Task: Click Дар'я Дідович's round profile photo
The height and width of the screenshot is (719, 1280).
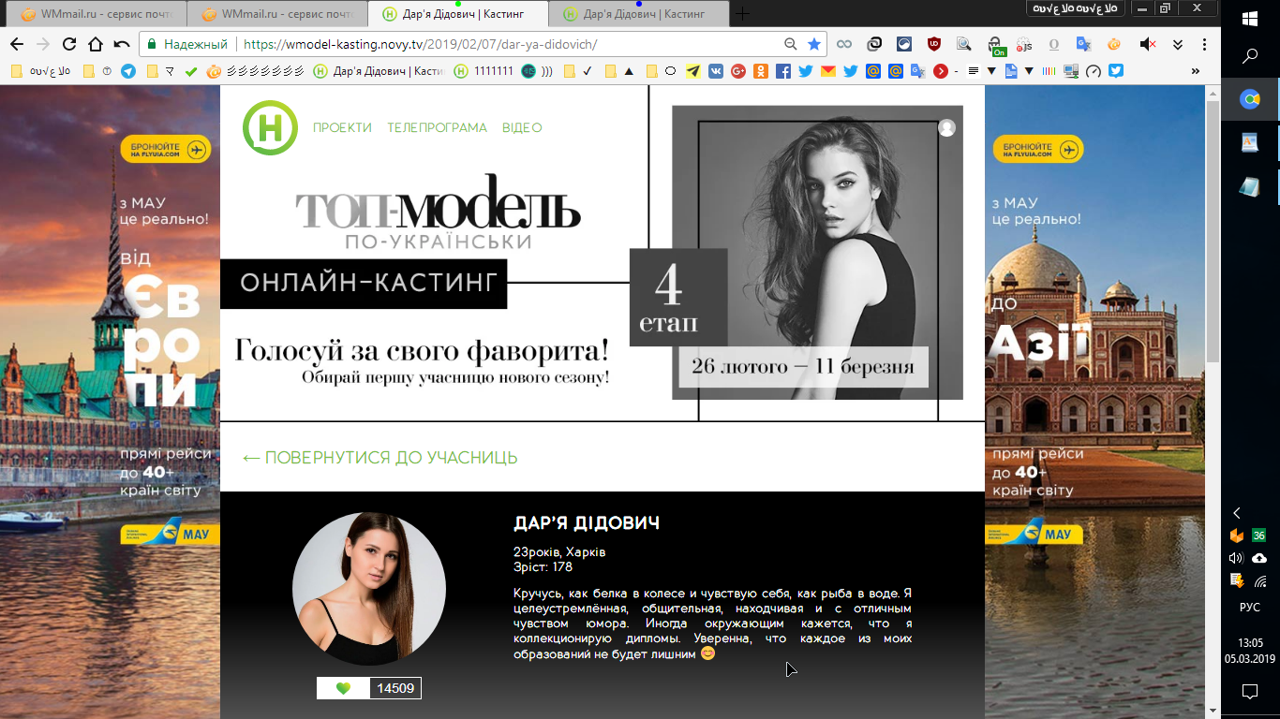Action: coord(369,589)
